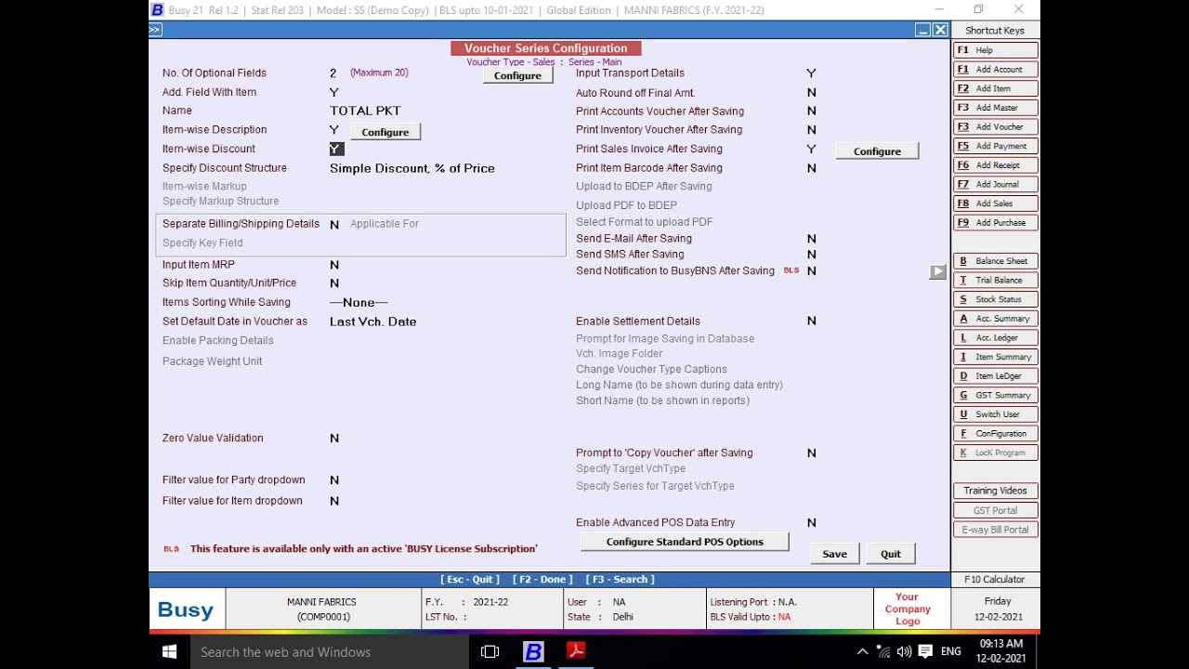Image resolution: width=1189 pixels, height=669 pixels.
Task: Open the GST Portal button
Action: (x=995, y=510)
